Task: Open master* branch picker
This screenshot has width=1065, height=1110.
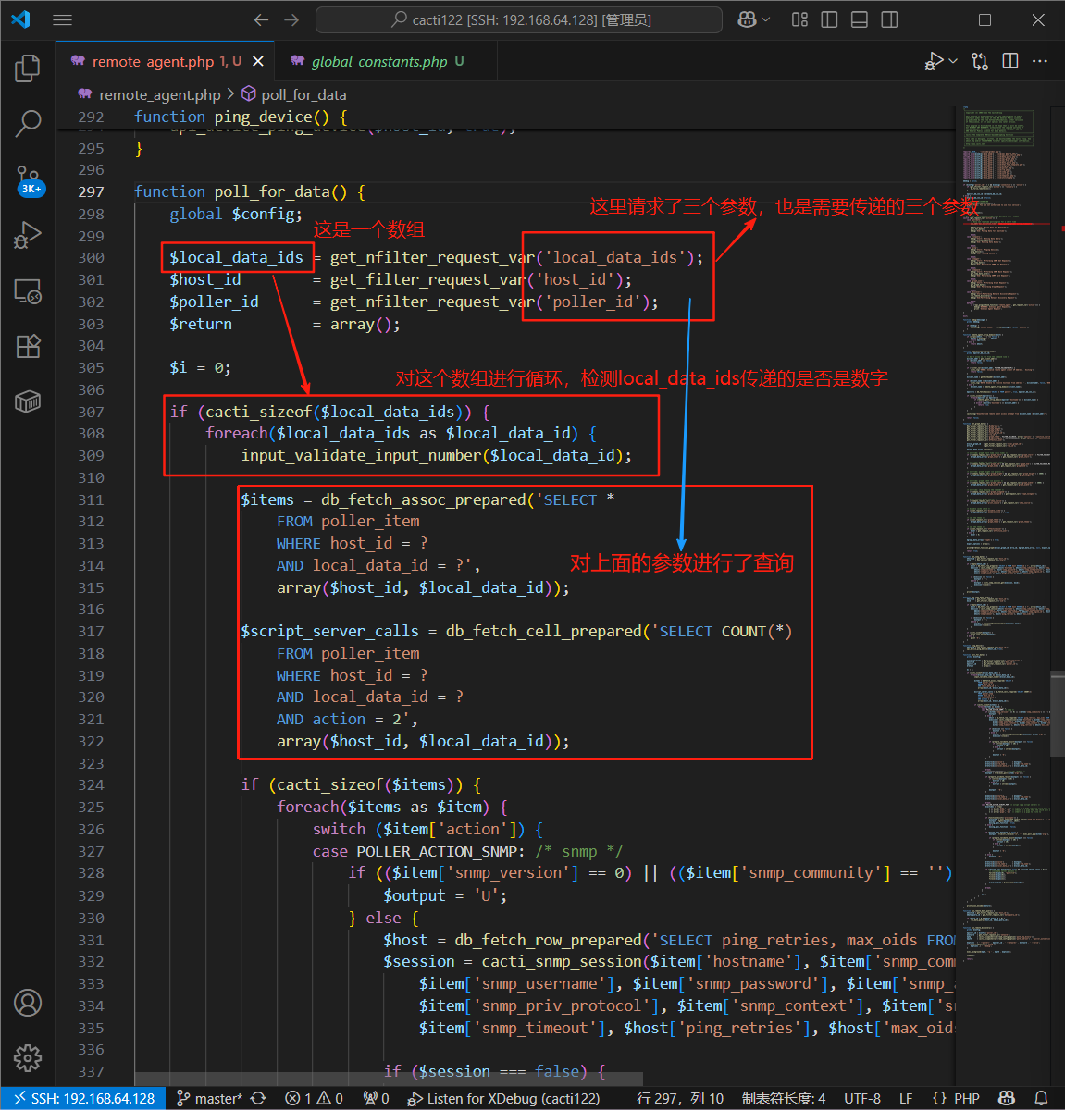Action: pyautogui.click(x=210, y=1098)
